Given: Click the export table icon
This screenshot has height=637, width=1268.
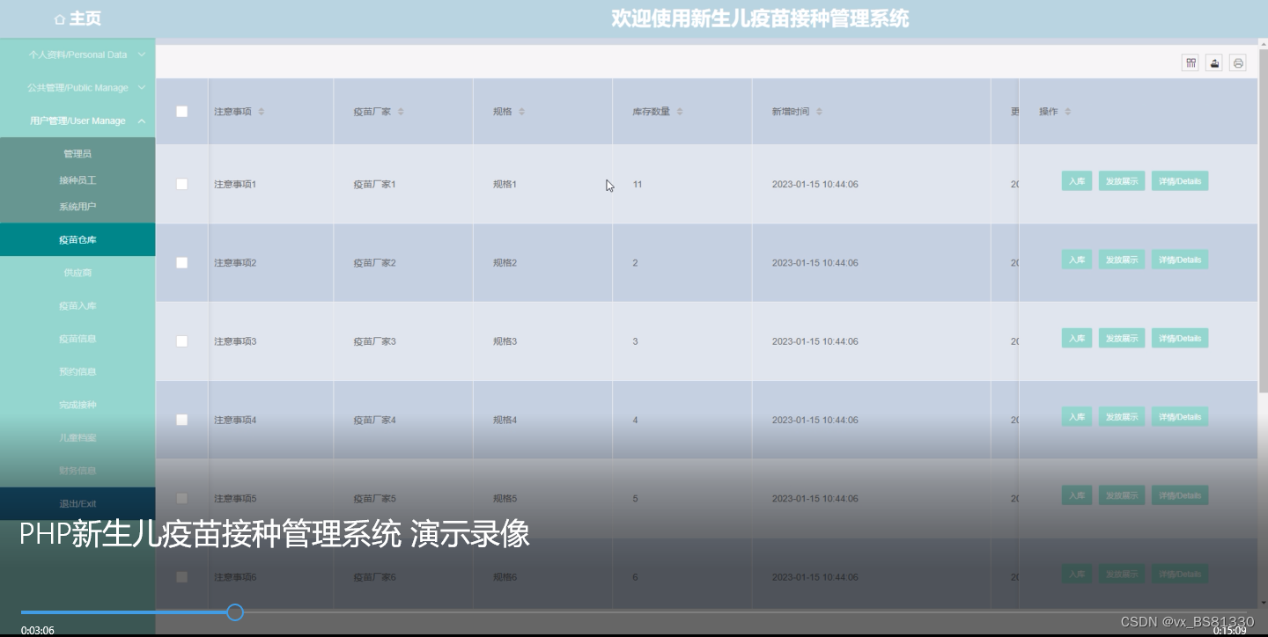Looking at the screenshot, I should (x=1214, y=62).
